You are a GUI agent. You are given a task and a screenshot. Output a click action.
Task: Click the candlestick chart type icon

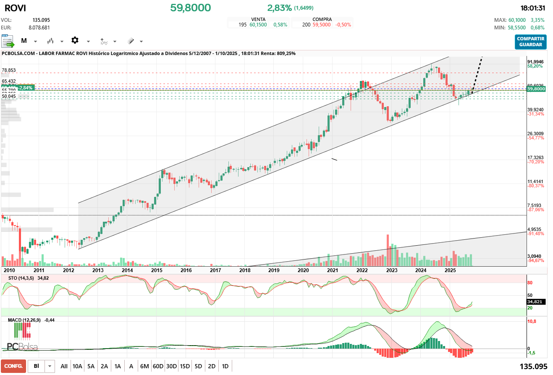[x=51, y=41]
